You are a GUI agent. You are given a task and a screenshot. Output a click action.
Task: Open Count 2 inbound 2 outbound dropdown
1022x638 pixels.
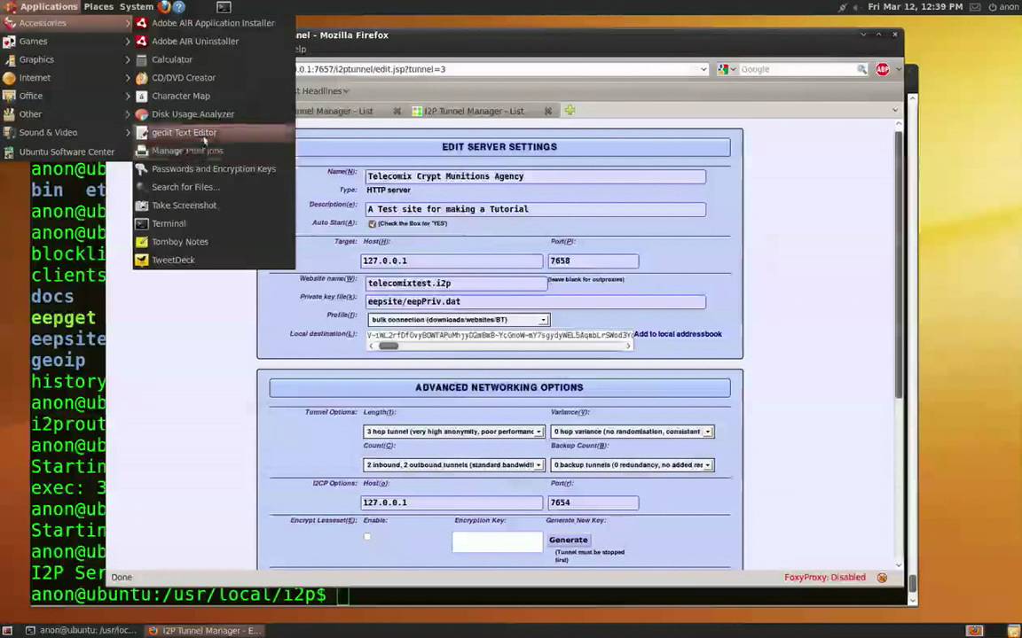[x=453, y=465]
